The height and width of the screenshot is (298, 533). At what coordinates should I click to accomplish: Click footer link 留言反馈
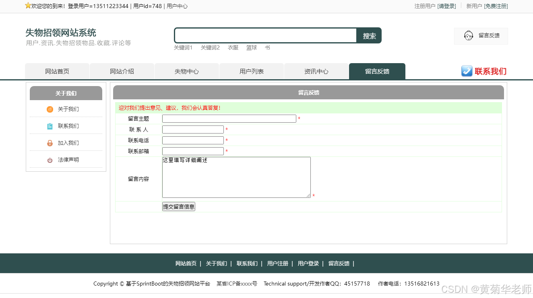pyautogui.click(x=339, y=264)
